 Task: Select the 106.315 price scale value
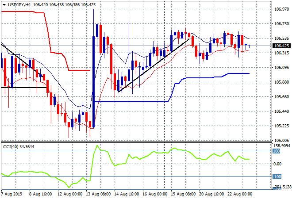(281, 53)
